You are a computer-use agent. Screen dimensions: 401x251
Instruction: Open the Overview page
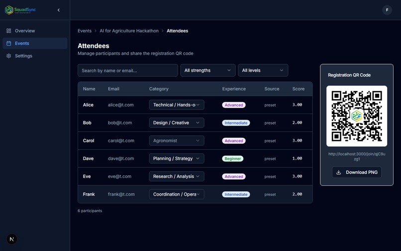coord(35,31)
